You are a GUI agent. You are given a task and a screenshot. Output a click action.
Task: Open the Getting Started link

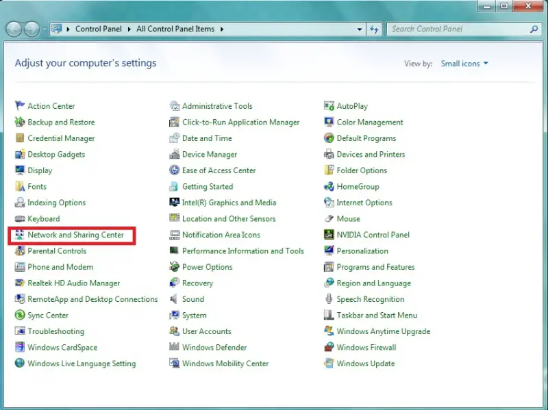pyautogui.click(x=208, y=186)
